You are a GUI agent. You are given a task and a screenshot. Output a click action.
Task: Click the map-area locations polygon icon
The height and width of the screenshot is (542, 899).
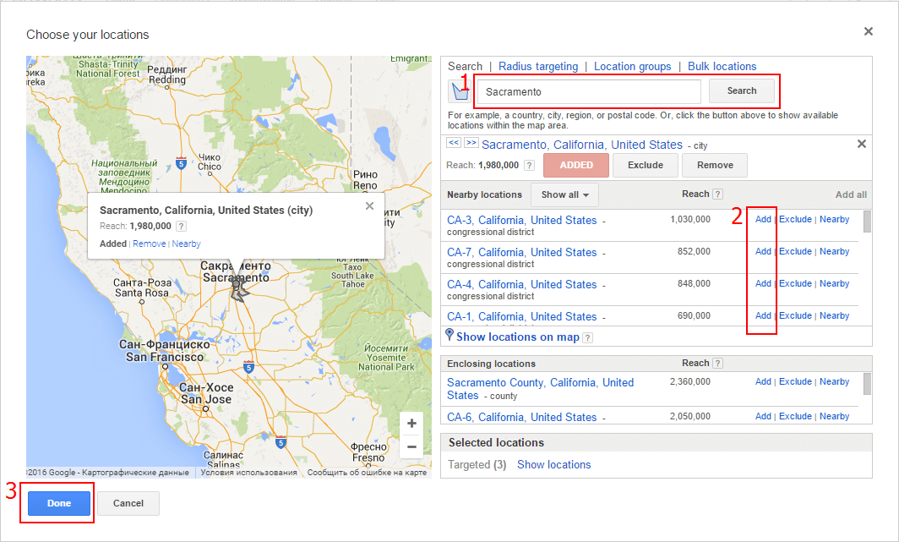[460, 91]
